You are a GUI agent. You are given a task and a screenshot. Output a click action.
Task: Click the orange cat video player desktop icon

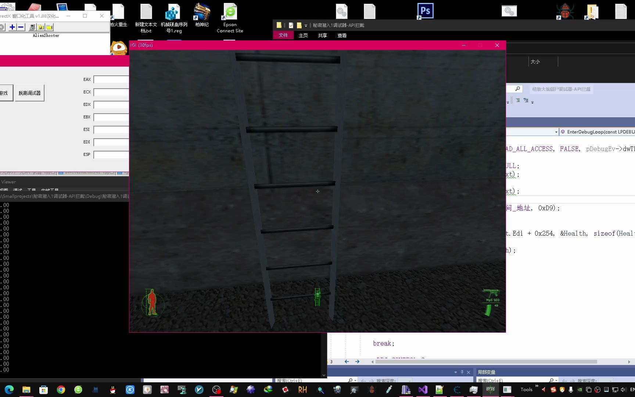tap(119, 48)
